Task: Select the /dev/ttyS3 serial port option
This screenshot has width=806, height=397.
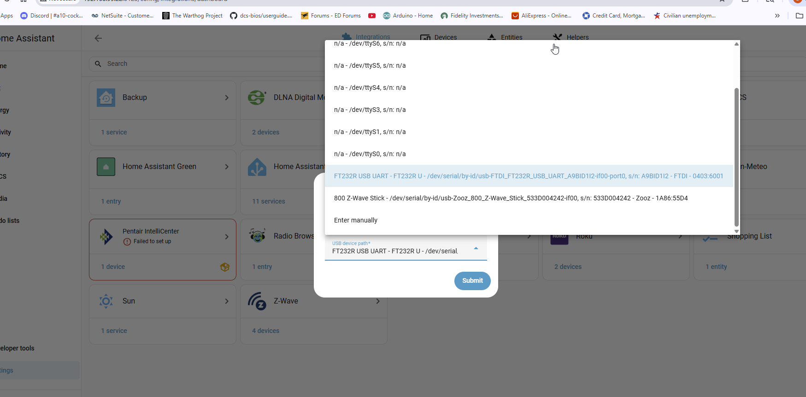Action: click(x=529, y=110)
